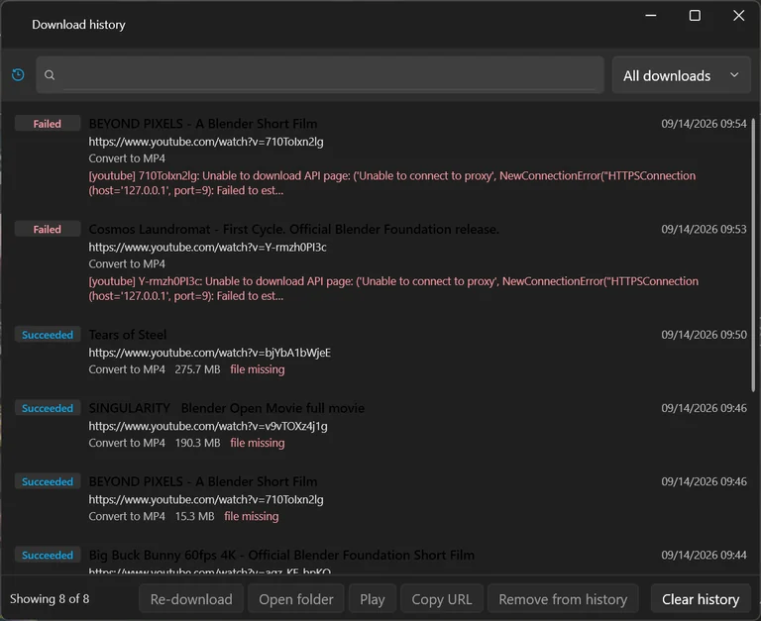
Task: Click the 09/14/2026 09:50 timestamp
Action: point(704,335)
